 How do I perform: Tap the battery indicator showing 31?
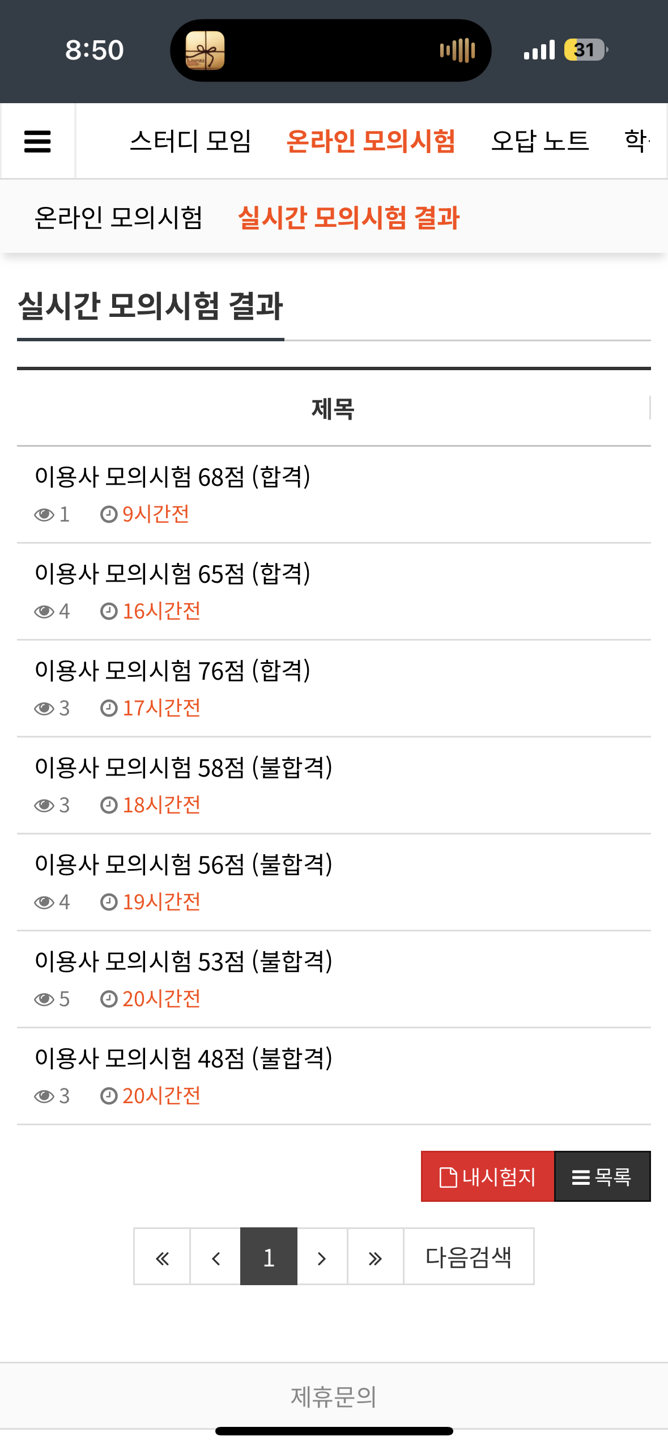[585, 50]
